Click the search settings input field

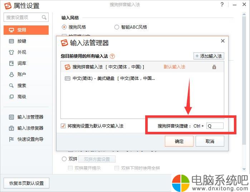click(26, 17)
